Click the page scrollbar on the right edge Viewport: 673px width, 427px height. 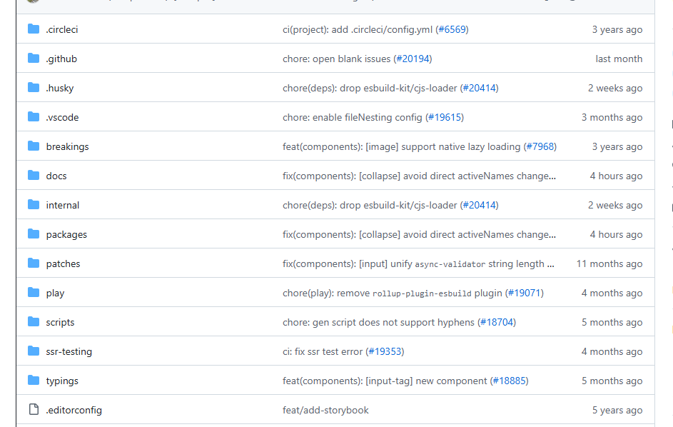pos(669,213)
